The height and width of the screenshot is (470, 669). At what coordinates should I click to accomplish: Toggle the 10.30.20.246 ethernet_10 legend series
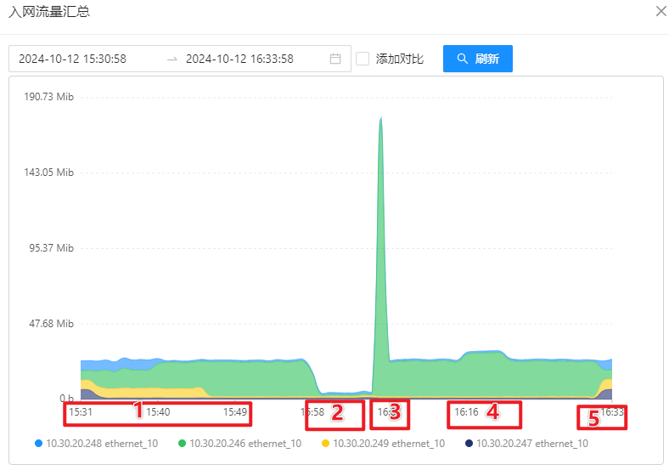pos(245,443)
